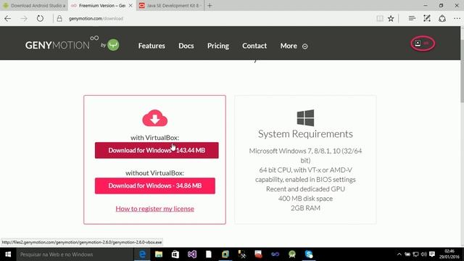Screen dimensions: 464x261
Task: Open Edge more actions menu
Action: 457,18
